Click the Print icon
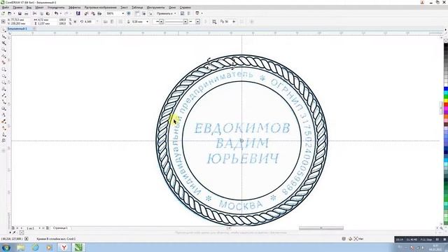 [x=27, y=13]
